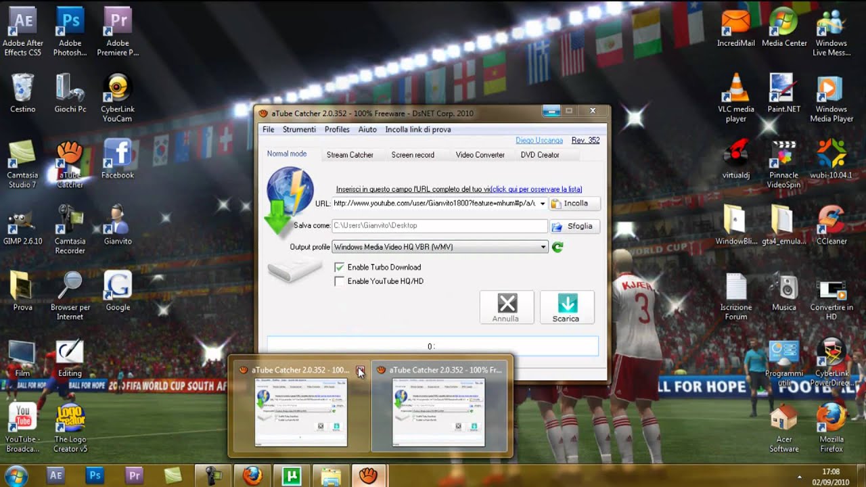The image size is (866, 487).
Task: Switch to Video Converter tab
Action: [480, 155]
